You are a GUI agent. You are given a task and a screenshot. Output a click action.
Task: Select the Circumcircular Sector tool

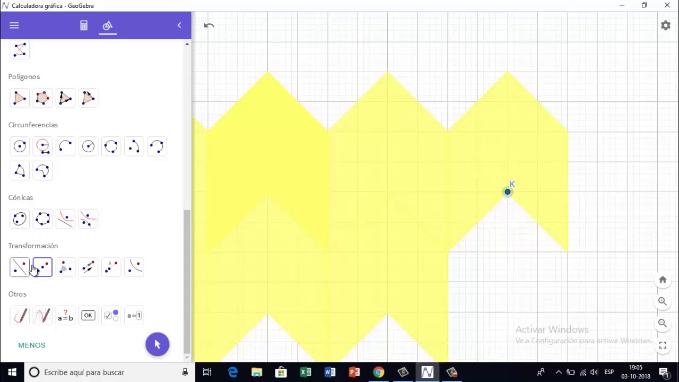[x=42, y=171]
